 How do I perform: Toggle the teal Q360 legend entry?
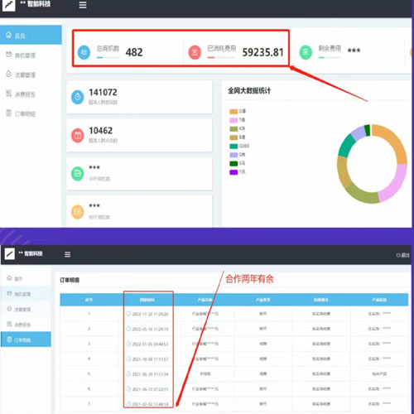click(239, 146)
